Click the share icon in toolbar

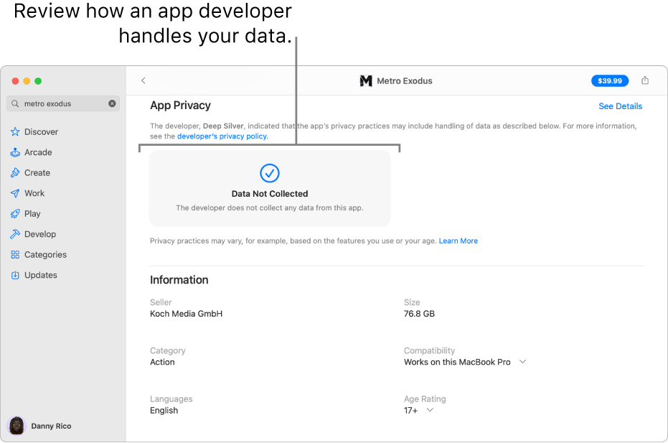point(645,80)
